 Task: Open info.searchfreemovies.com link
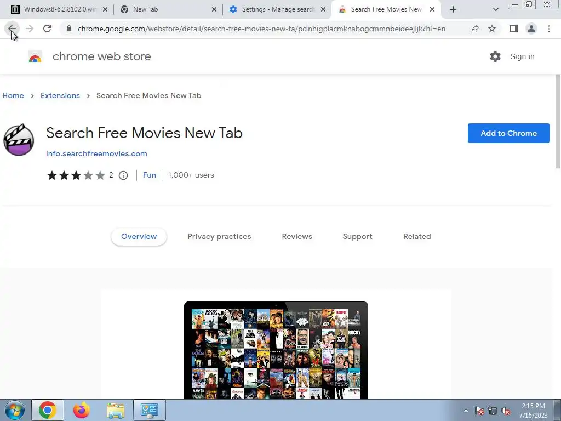click(x=96, y=153)
